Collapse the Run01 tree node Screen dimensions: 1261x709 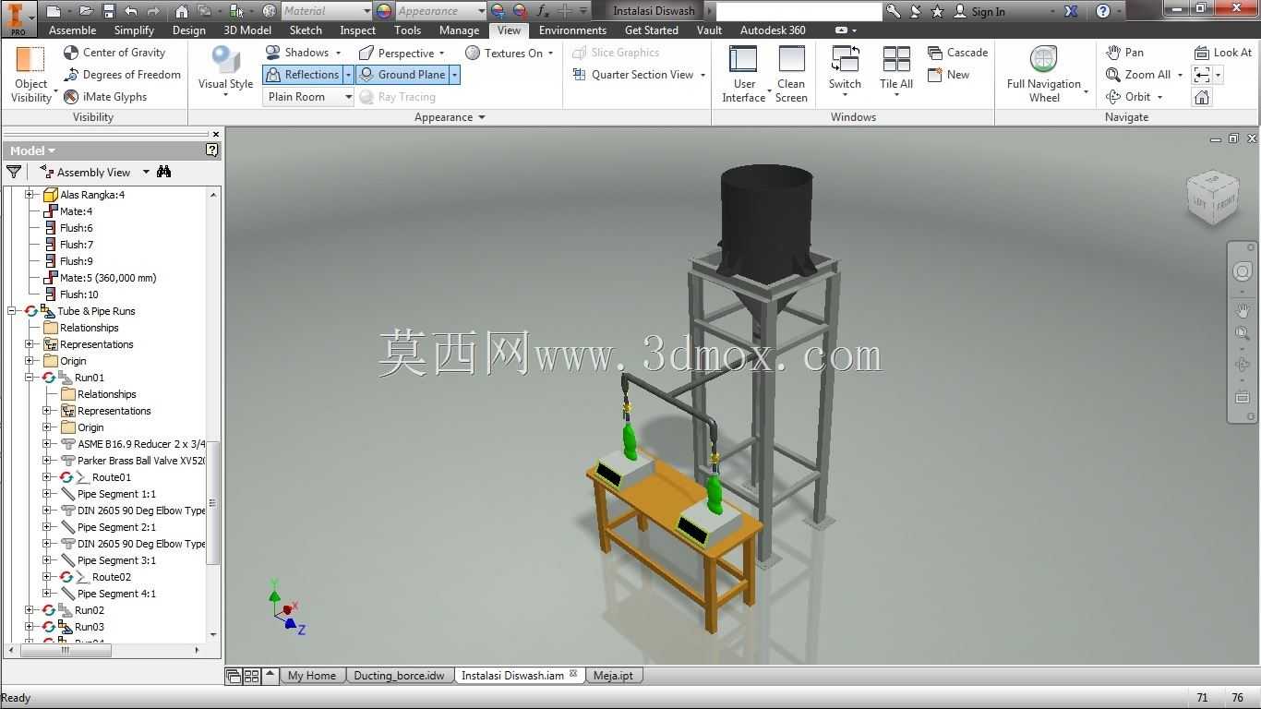[x=30, y=378]
